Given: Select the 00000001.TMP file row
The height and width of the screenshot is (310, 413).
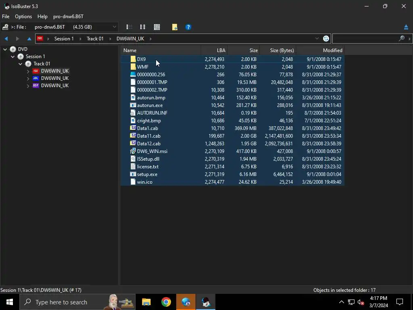Looking at the screenshot, I should (x=232, y=82).
